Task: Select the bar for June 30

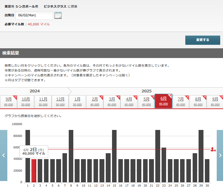Action: coord(207,170)
